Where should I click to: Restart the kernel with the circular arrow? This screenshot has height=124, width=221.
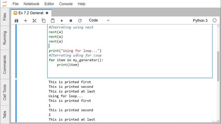point(80,21)
